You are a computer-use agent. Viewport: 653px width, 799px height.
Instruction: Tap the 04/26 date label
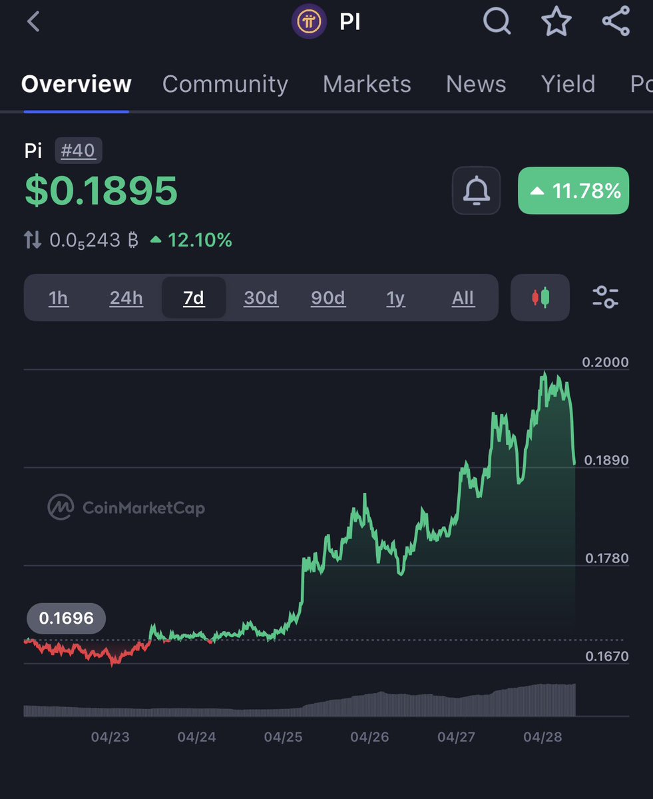point(369,737)
